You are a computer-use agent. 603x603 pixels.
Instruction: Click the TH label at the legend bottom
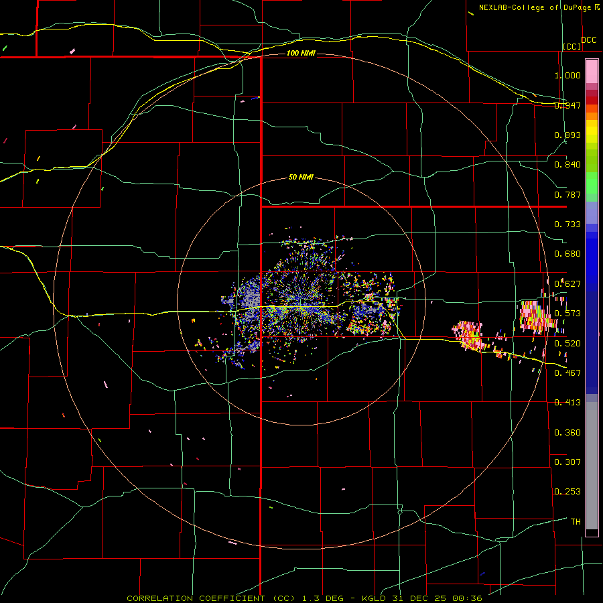tap(576, 522)
